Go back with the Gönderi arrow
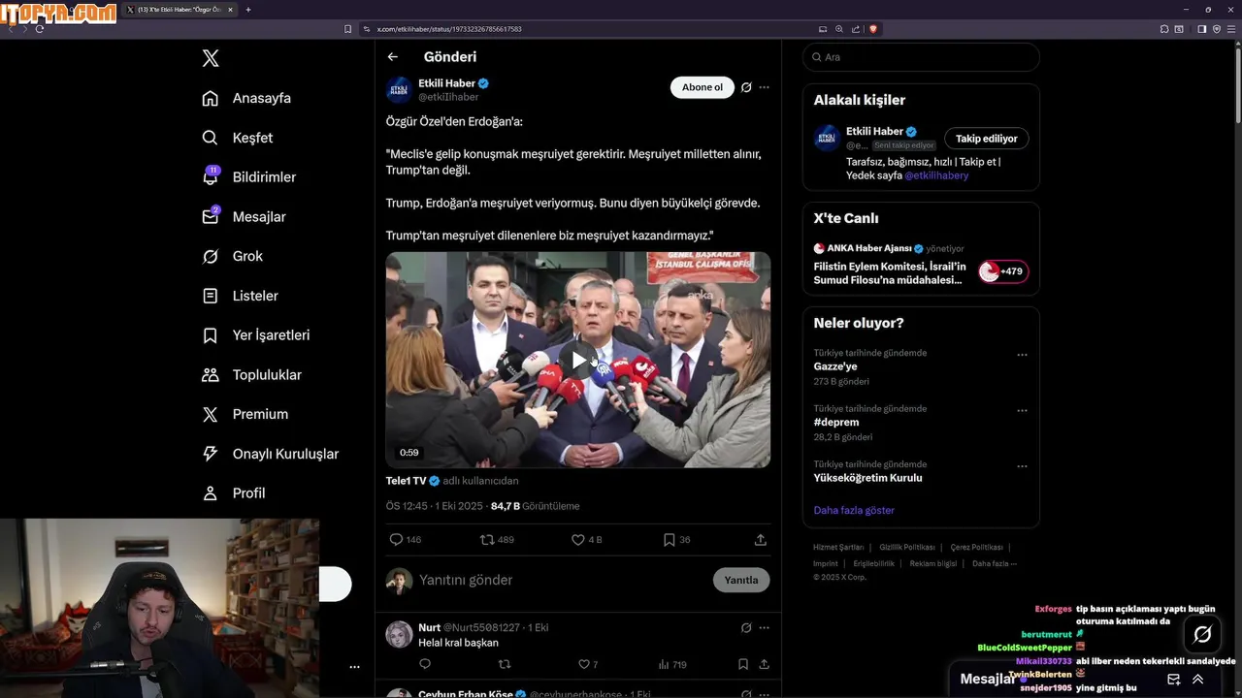The width and height of the screenshot is (1242, 698). click(392, 57)
